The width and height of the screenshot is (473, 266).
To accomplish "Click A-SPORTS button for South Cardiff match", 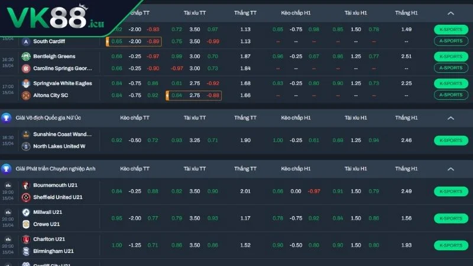I will 451,41.
